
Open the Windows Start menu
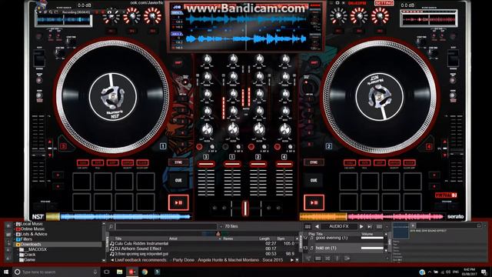[6, 272]
